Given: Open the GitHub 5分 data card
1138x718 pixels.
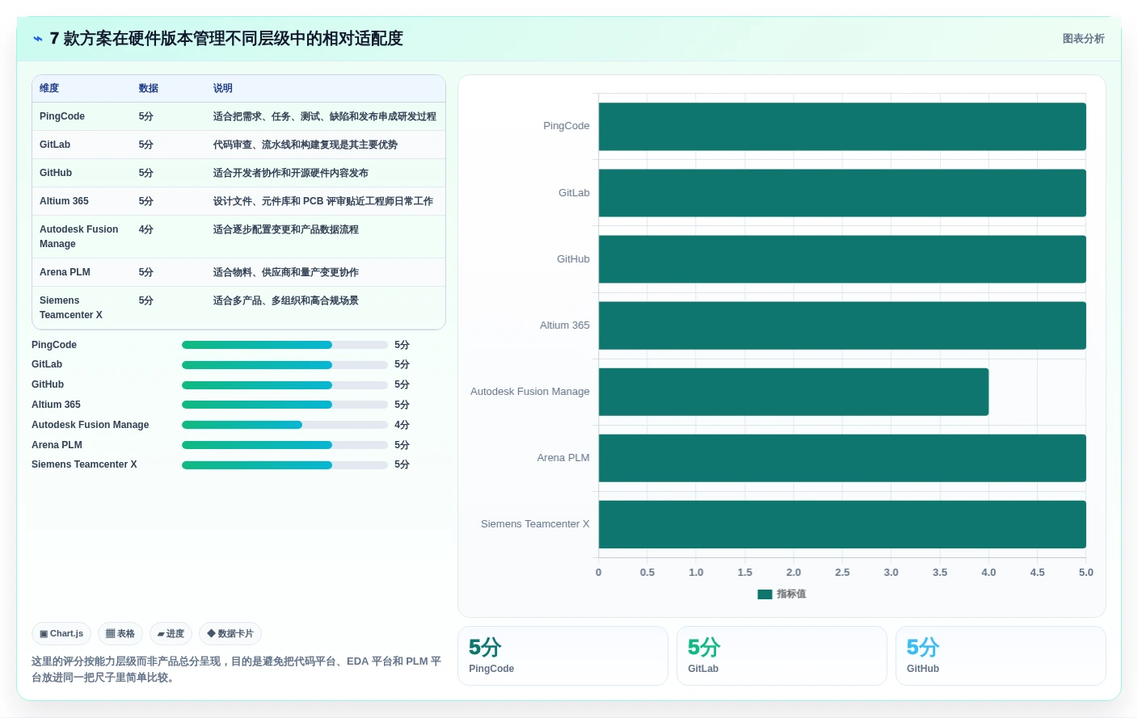Looking at the screenshot, I should click(x=1001, y=656).
